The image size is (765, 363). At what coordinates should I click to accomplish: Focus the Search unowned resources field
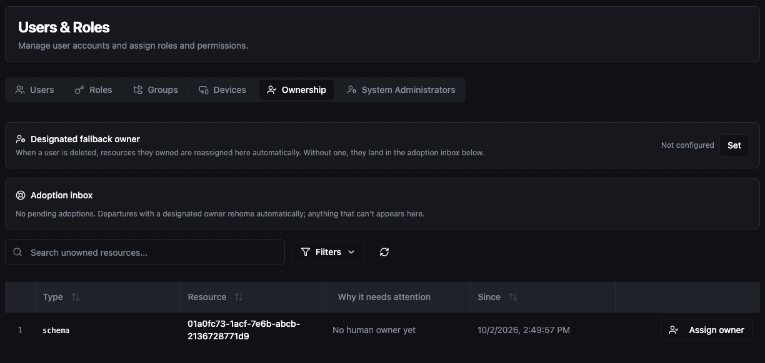[x=145, y=252]
